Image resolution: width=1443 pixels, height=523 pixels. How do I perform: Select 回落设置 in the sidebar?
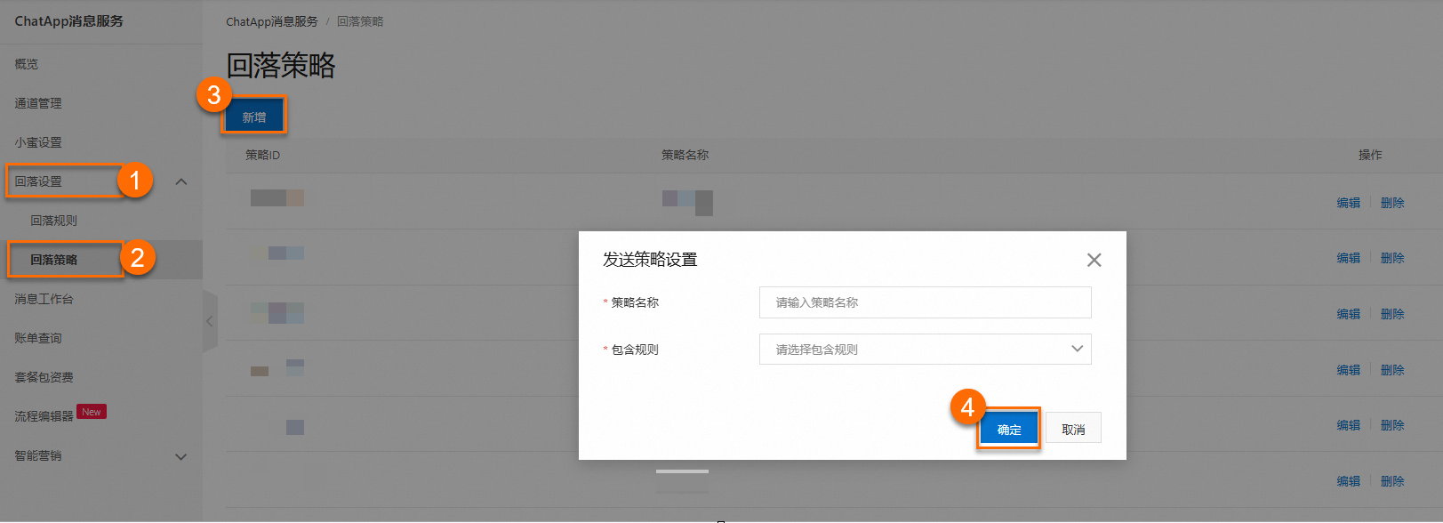[38, 181]
